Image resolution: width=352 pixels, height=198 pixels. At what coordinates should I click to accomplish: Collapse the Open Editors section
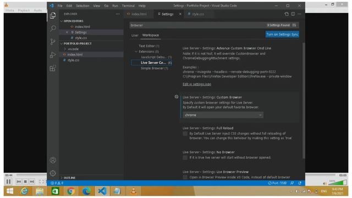[73, 21]
